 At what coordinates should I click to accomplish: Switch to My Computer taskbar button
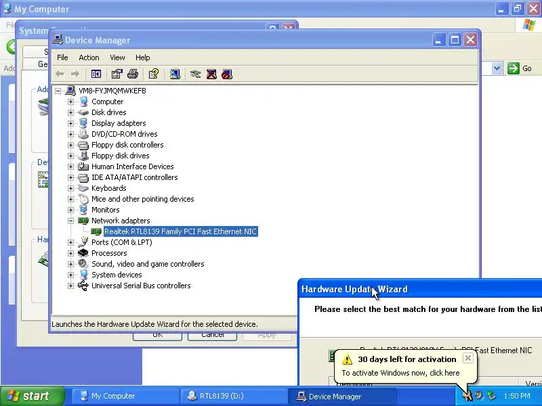coord(126,396)
